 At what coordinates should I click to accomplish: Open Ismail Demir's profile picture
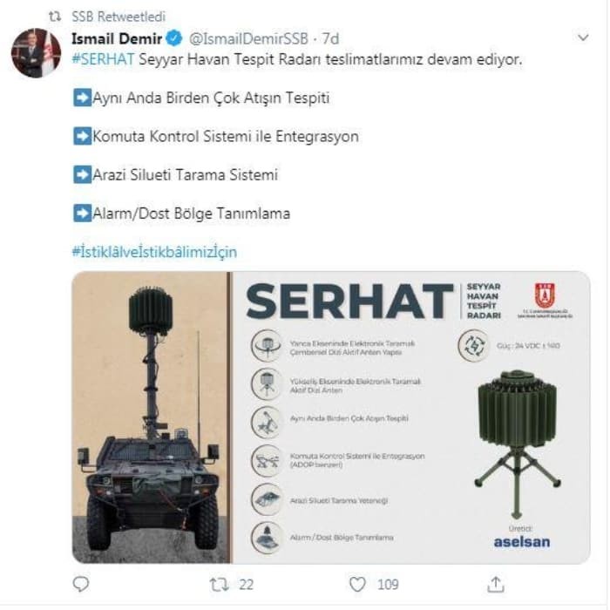click(36, 52)
